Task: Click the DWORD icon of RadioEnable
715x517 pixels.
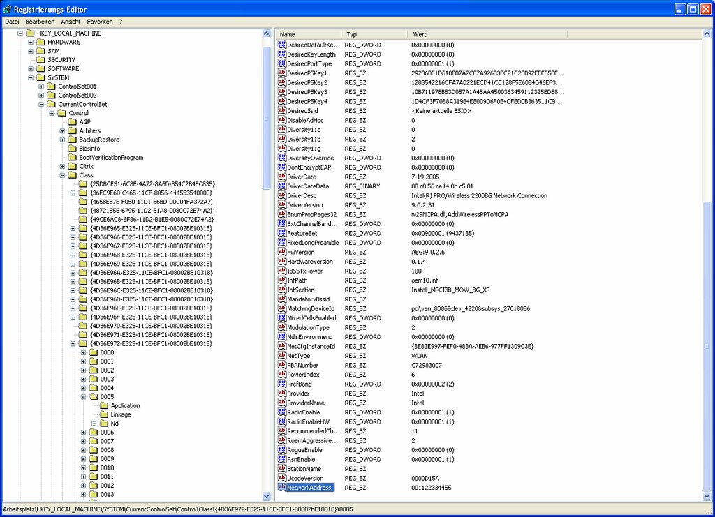Action: 282,412
